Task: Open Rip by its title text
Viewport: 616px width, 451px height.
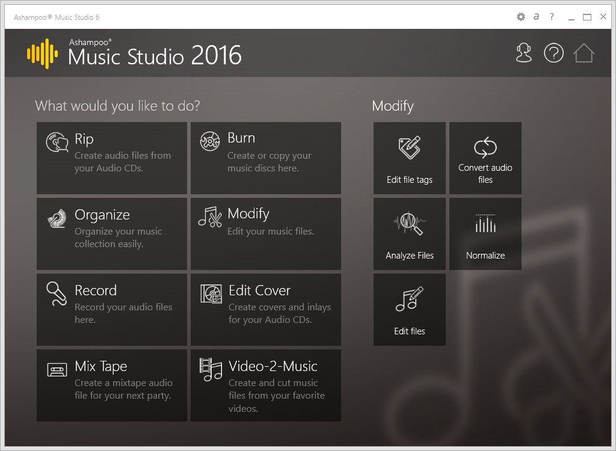Action: (x=84, y=139)
